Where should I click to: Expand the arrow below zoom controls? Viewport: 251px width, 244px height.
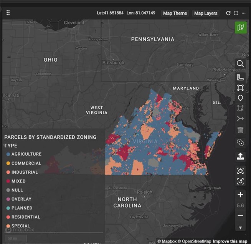pyautogui.click(x=240, y=228)
